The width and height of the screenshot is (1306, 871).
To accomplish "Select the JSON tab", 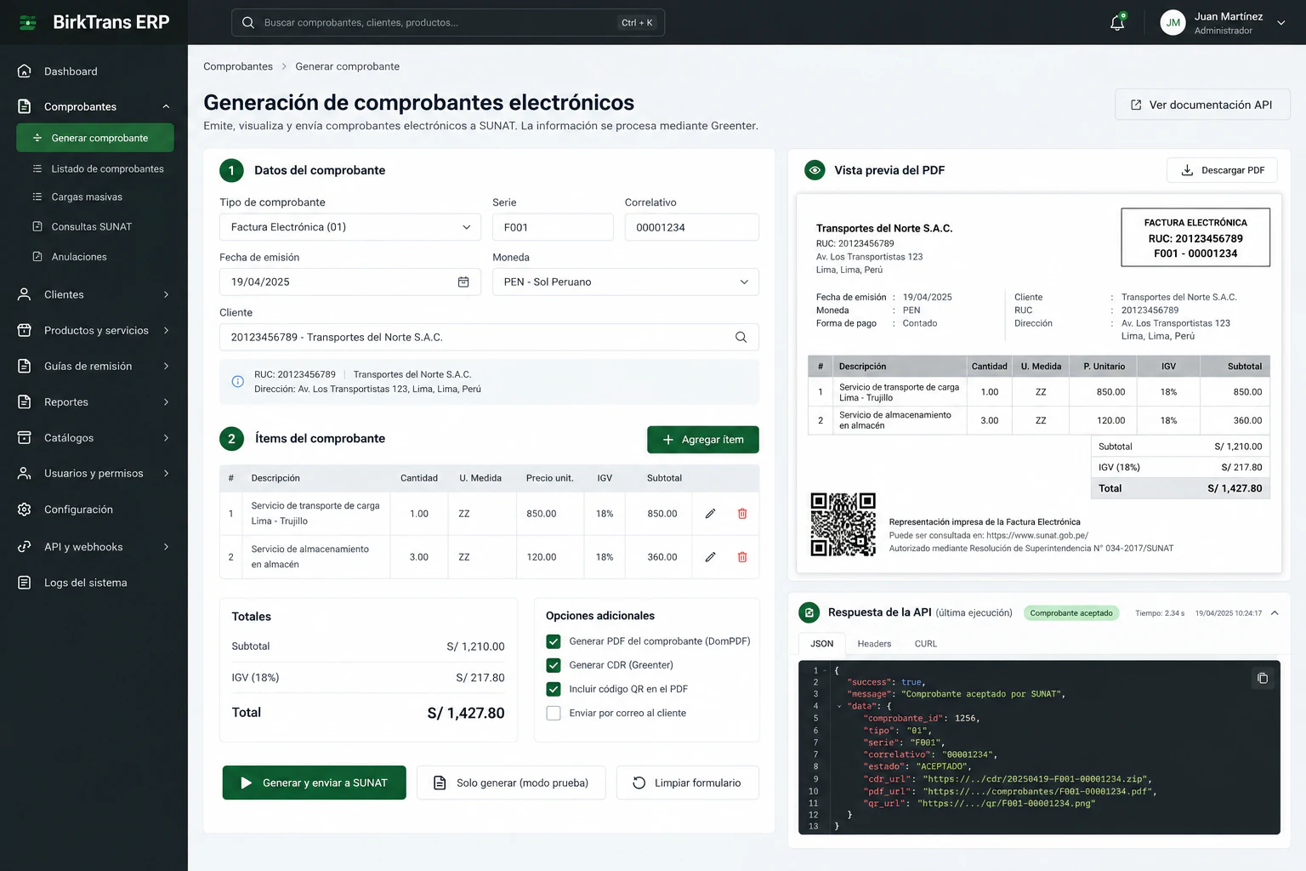I will pos(821,644).
